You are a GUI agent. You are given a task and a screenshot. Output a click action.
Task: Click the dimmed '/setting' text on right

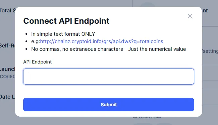210,51
